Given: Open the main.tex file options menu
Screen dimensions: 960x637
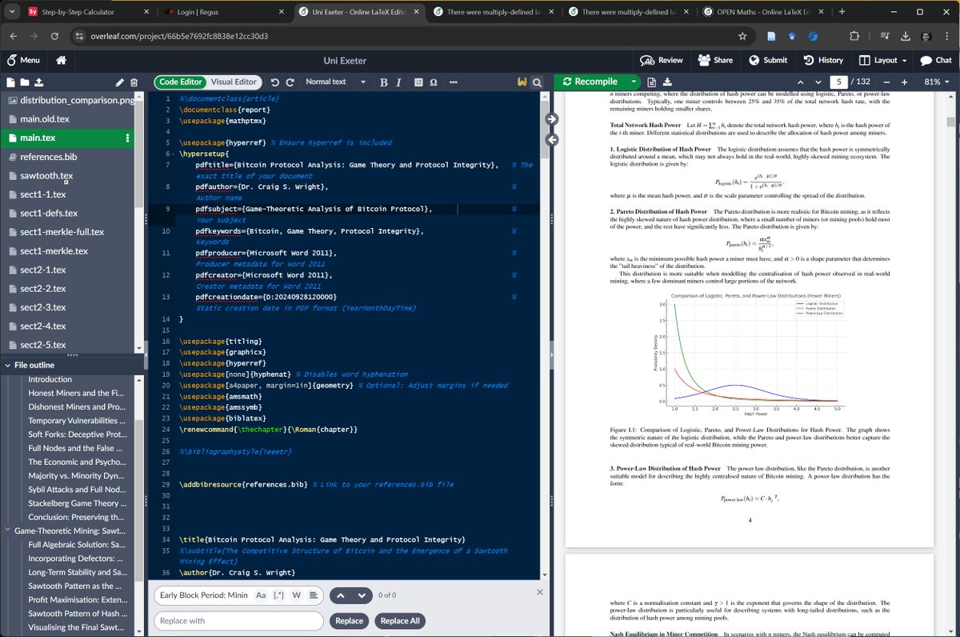Looking at the screenshot, I should pyautogui.click(x=128, y=138).
